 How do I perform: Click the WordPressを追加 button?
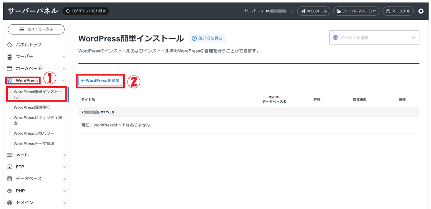point(101,81)
